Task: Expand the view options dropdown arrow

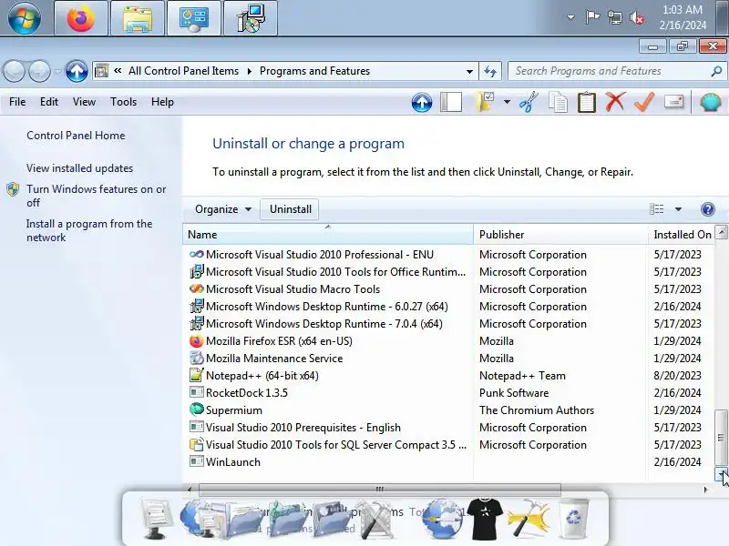Action: [x=678, y=209]
